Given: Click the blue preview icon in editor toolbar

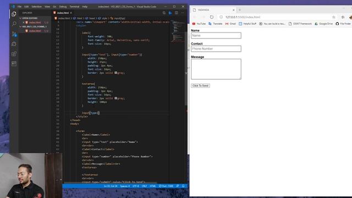Looking at the screenshot, I should (170, 13).
